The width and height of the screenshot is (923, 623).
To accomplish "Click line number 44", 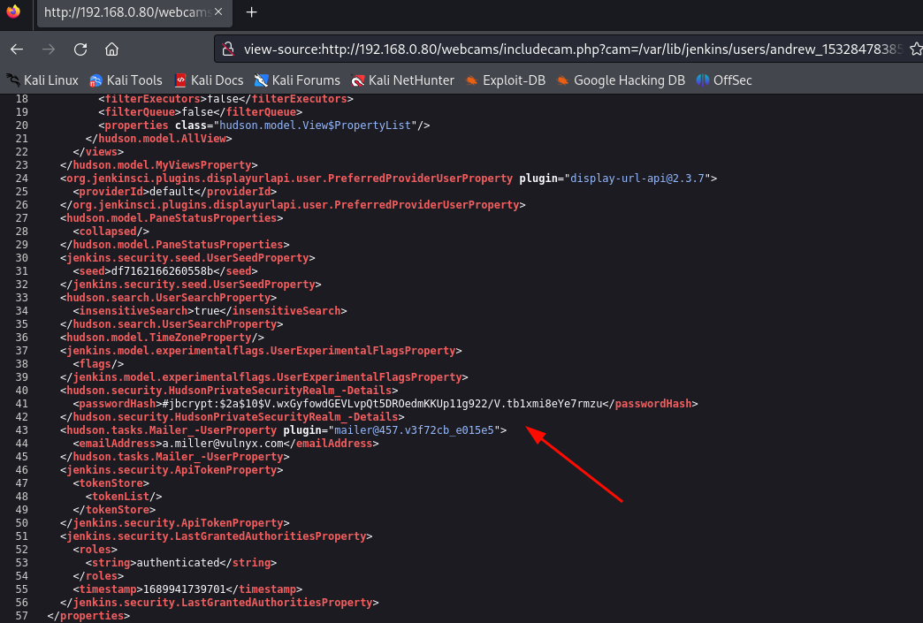I will [21, 443].
